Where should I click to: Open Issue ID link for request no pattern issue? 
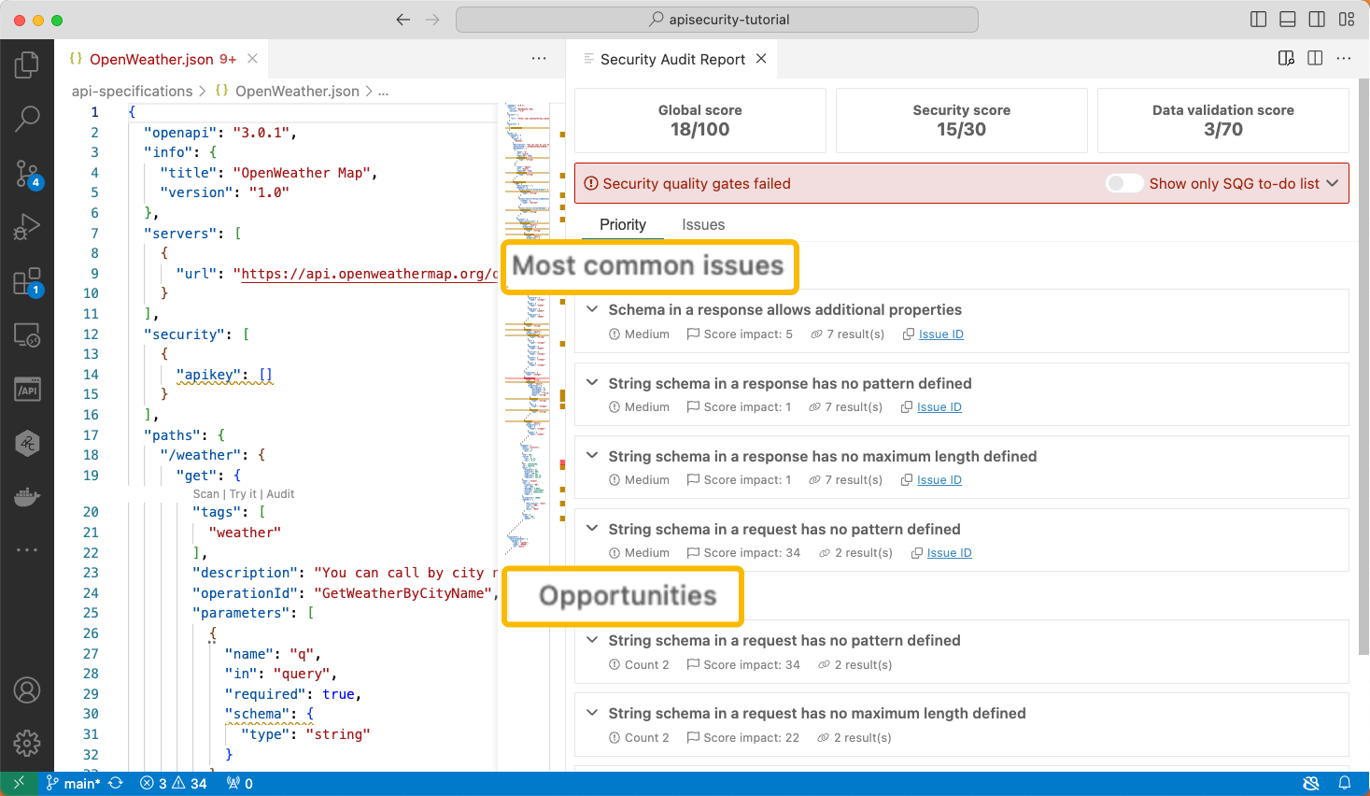coord(950,553)
